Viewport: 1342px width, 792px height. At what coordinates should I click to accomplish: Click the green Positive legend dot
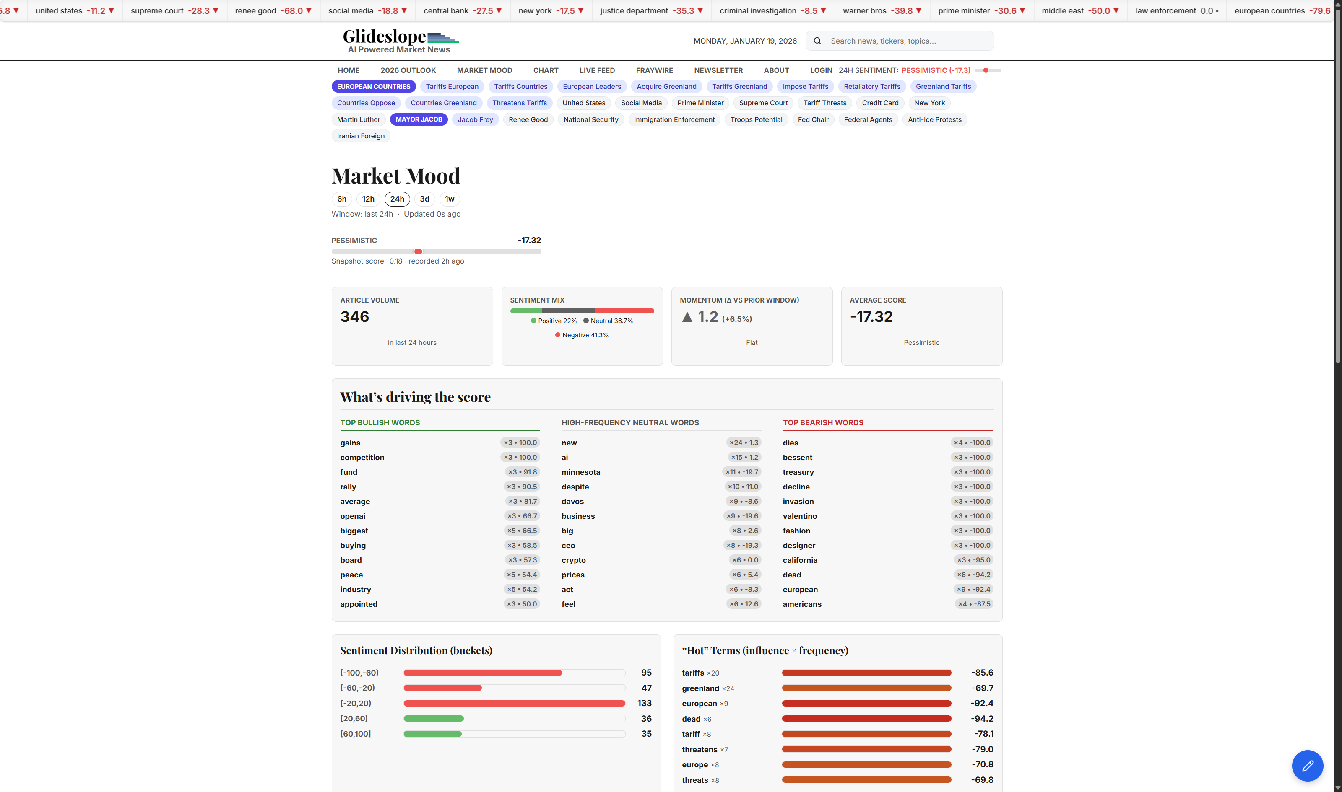[x=533, y=321]
